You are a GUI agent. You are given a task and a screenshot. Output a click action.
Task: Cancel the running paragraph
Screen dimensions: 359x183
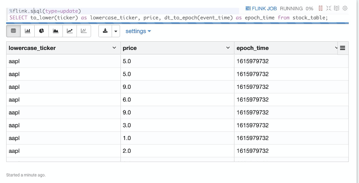tap(321, 8)
